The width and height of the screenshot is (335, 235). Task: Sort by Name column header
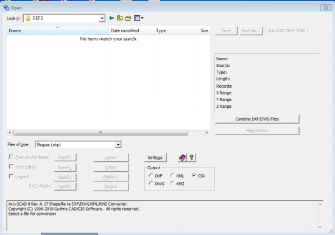point(58,30)
